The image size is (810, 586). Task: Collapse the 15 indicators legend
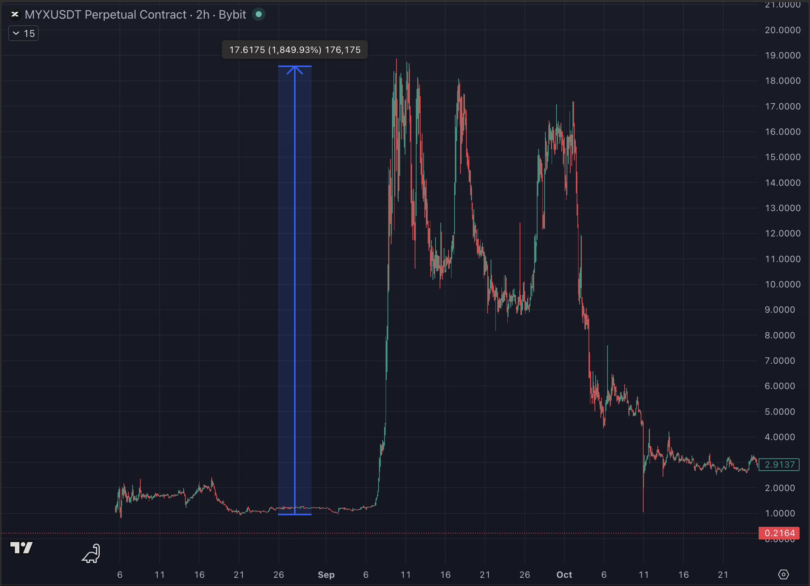point(23,34)
